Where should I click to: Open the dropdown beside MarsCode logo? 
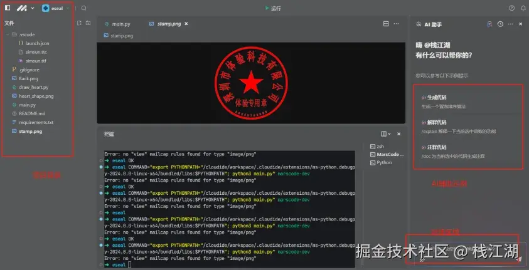coord(33,8)
